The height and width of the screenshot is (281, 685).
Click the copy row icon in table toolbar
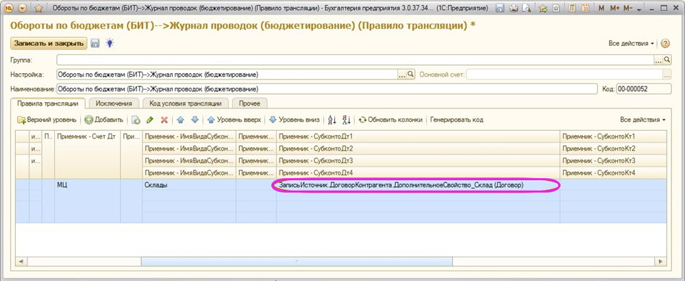[136, 120]
